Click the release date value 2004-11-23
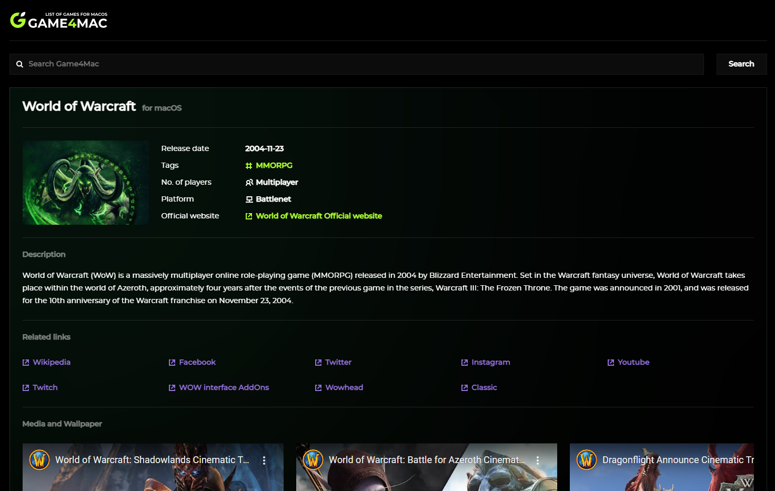The width and height of the screenshot is (775, 491). 264,148
